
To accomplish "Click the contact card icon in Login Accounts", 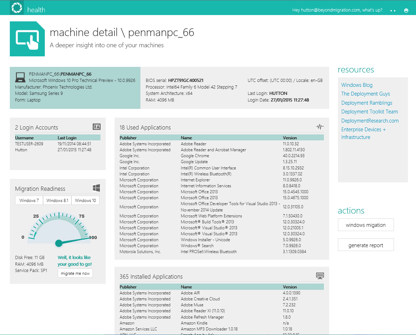I will 97,127.
